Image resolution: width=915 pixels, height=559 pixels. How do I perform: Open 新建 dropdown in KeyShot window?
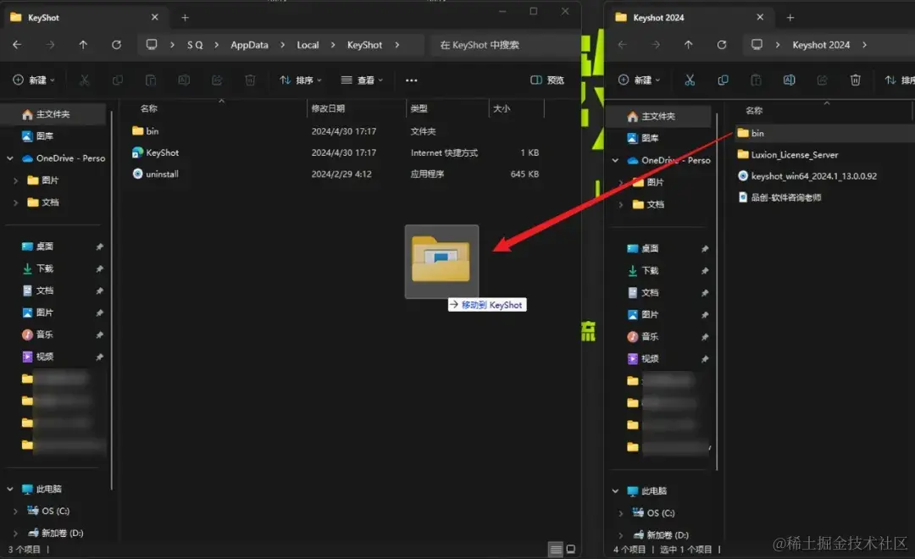[x=34, y=80]
